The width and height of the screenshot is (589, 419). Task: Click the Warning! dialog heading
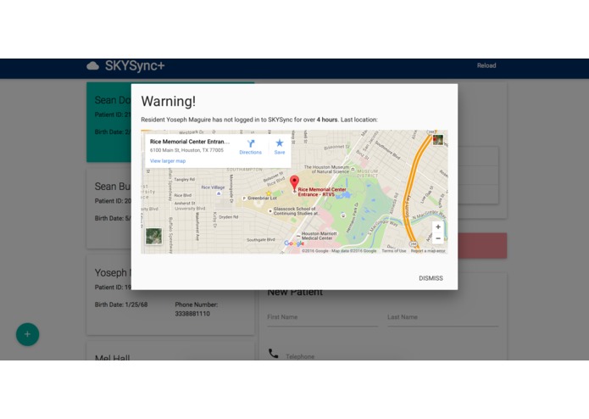(169, 101)
